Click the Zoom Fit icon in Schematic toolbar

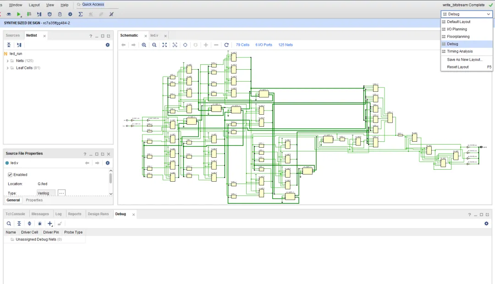165,45
